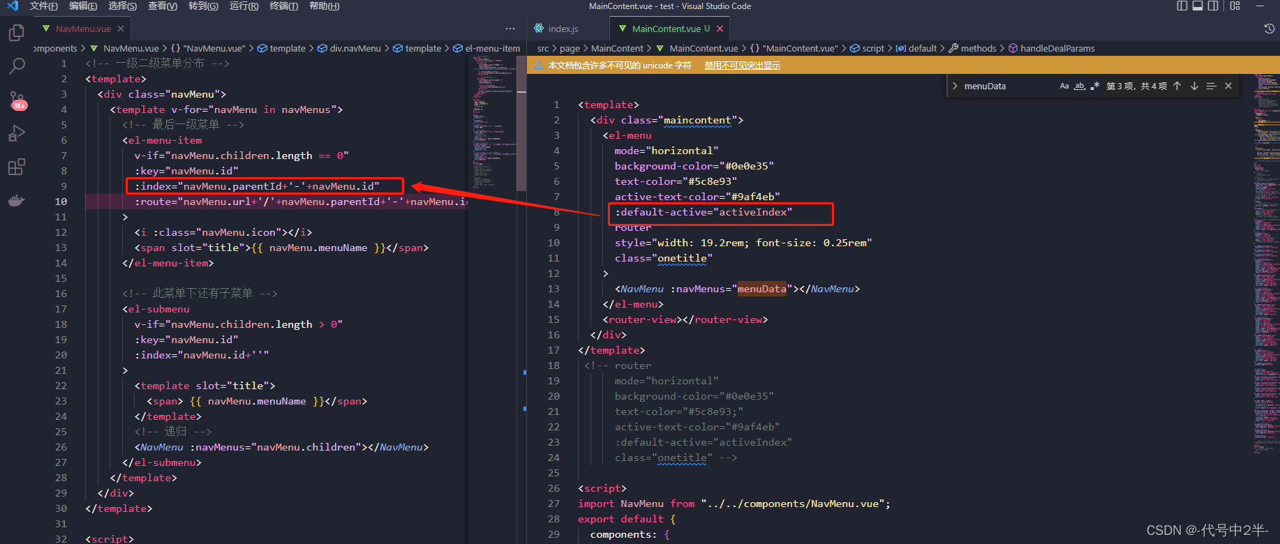Toggle secondary side bar layout icon
The image size is (1280, 544).
1214,6
